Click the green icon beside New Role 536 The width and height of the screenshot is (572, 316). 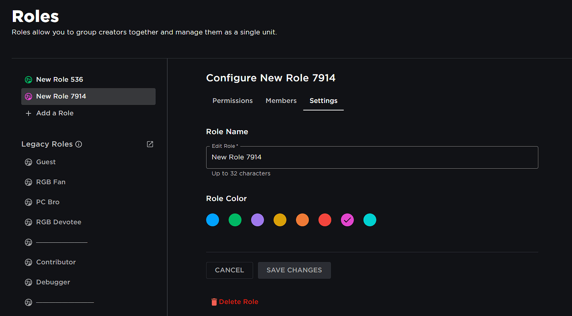coord(29,79)
